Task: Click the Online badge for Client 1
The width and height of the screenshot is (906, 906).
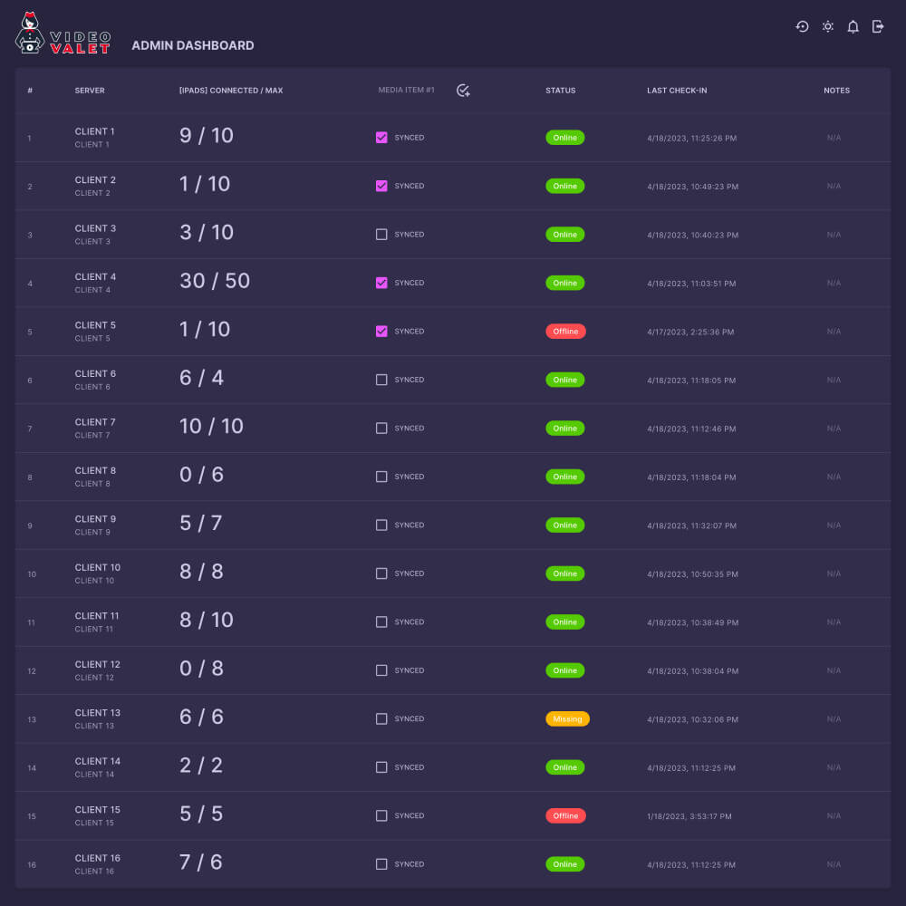Action: click(565, 138)
